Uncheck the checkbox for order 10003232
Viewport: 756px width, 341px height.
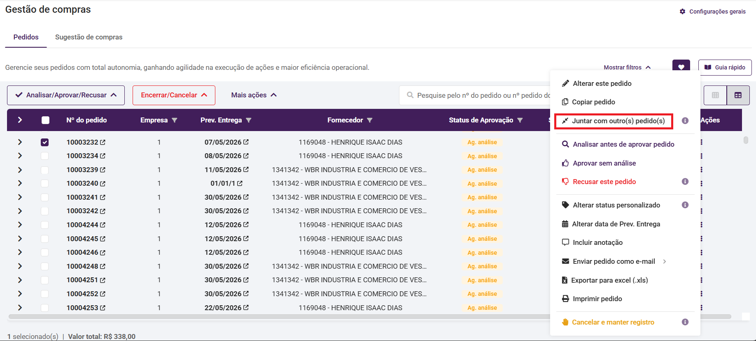(45, 142)
